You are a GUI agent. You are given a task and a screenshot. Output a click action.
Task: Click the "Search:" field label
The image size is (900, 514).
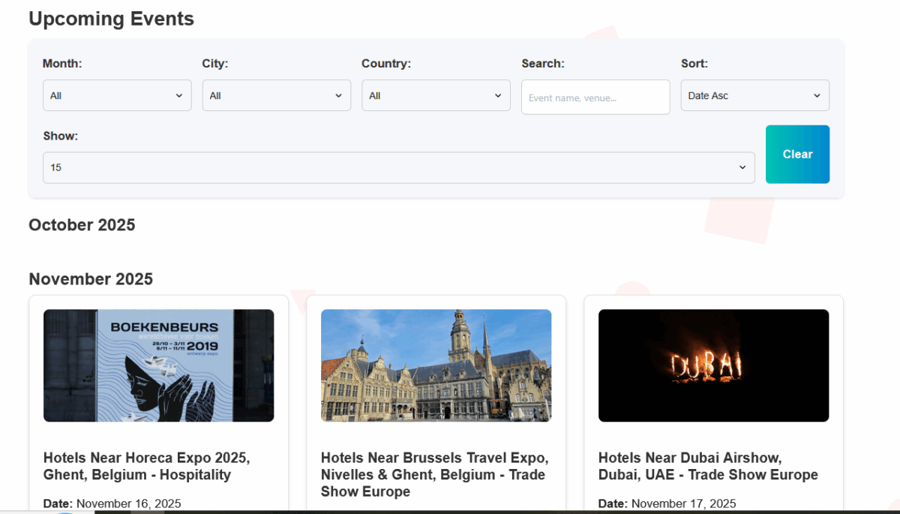(x=543, y=64)
